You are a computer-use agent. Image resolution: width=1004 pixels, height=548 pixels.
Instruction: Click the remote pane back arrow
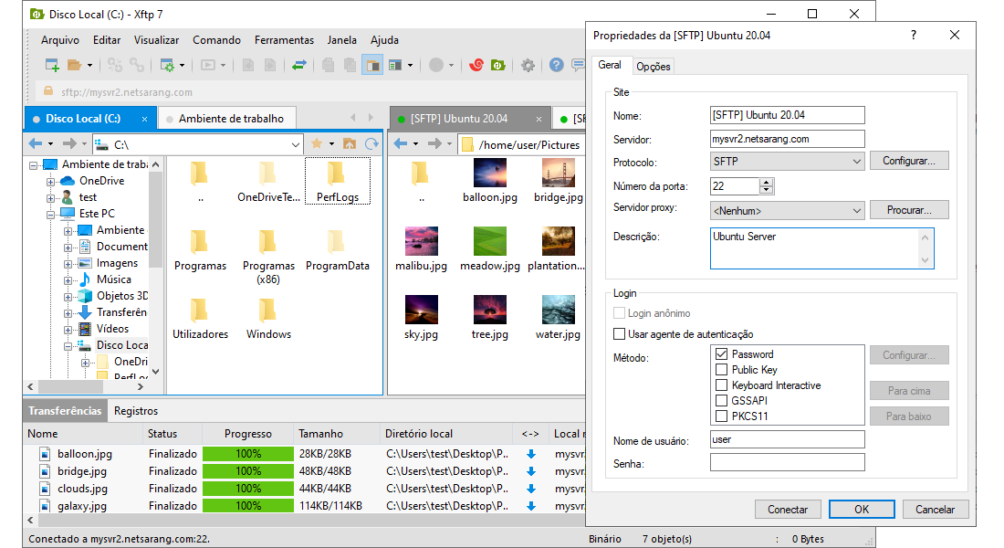400,144
